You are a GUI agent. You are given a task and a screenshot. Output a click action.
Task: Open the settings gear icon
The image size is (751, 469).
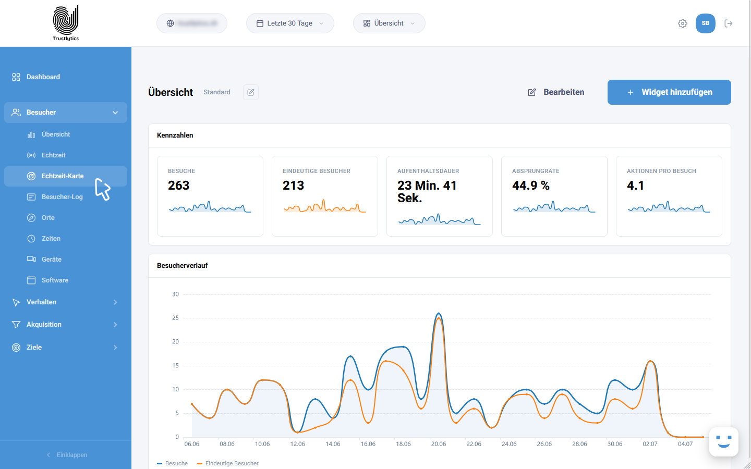[x=683, y=23]
